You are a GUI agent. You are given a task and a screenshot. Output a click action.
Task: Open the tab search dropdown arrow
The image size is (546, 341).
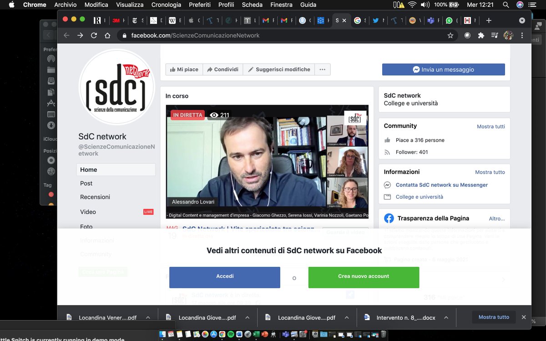point(522,20)
